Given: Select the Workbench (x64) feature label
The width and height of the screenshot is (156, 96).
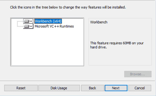Looking at the screenshot, I should point(48,21).
